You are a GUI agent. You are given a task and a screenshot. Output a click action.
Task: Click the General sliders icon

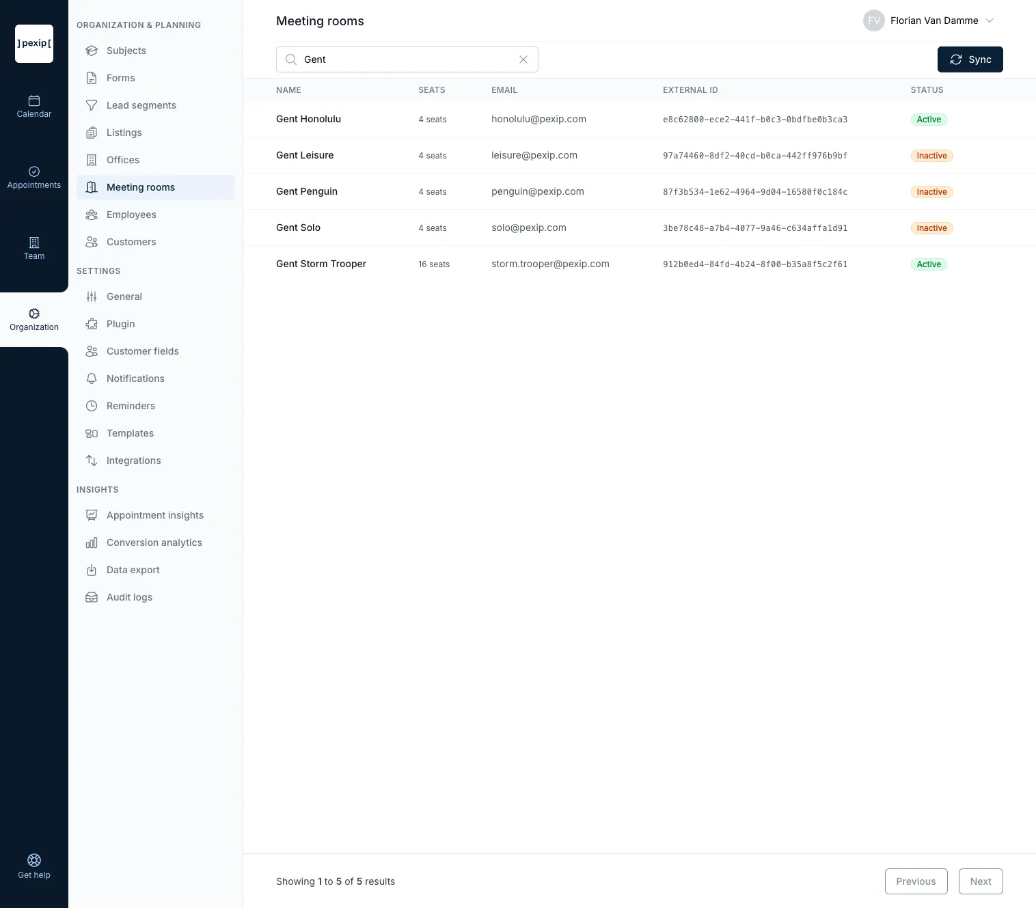coord(92,297)
